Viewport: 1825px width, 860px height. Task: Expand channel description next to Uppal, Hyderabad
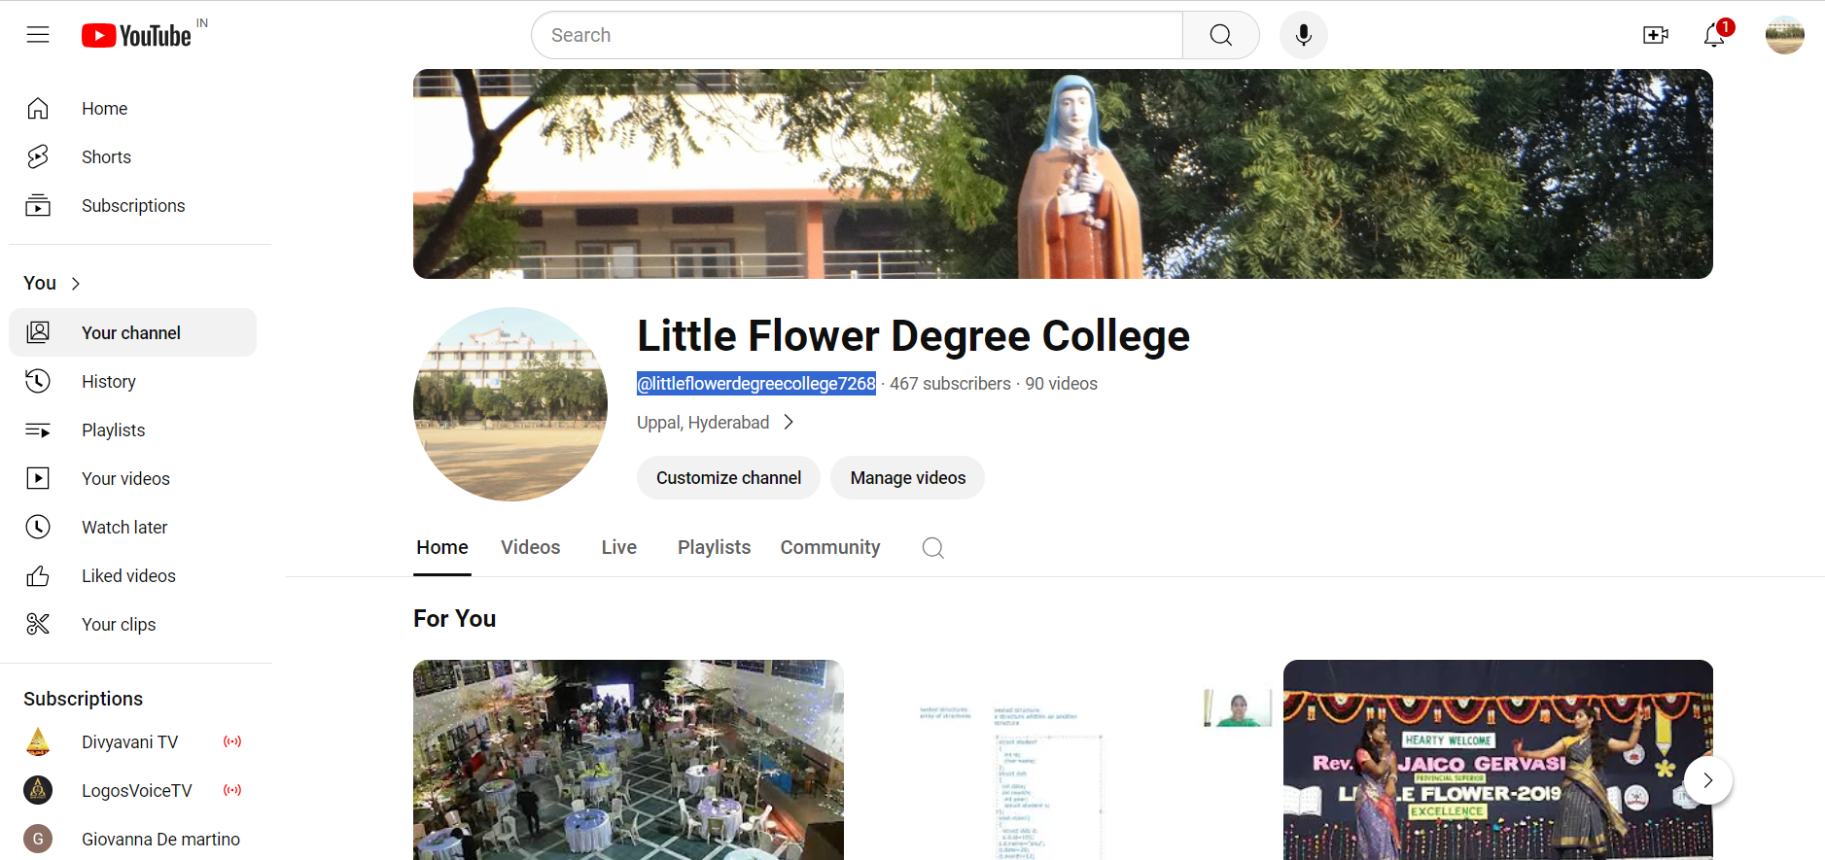pos(789,423)
